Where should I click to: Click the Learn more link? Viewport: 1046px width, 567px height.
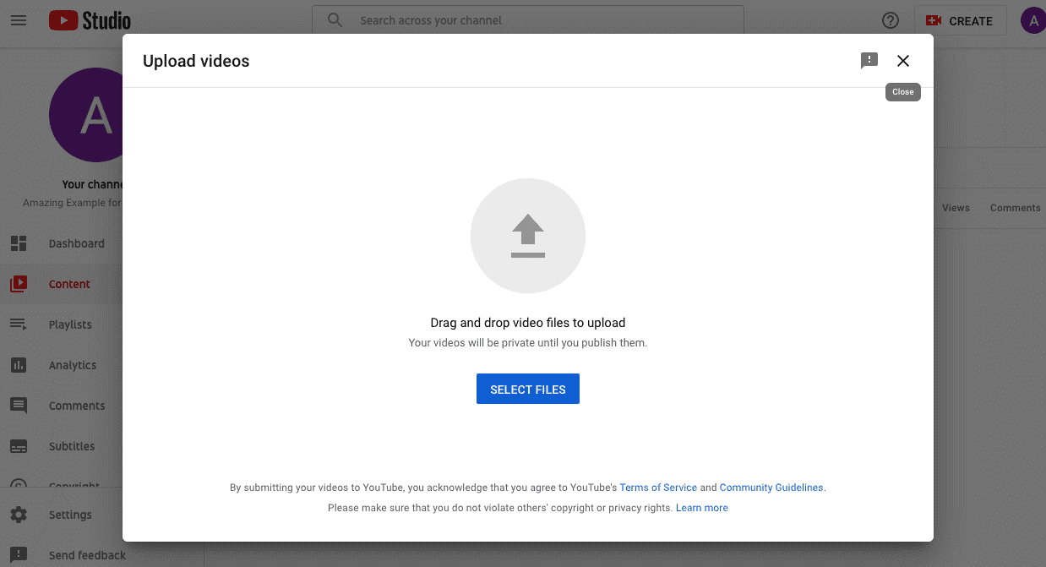click(x=701, y=508)
